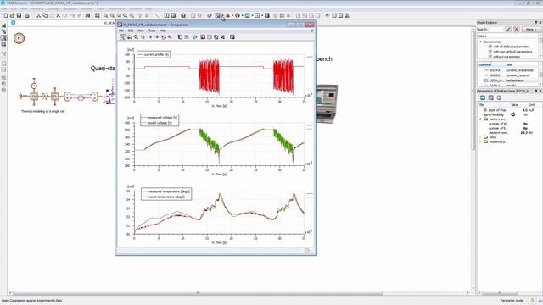The image size is (543, 305).
Task: Click the circled 'H' component on the sketch
Action: pos(19,38)
